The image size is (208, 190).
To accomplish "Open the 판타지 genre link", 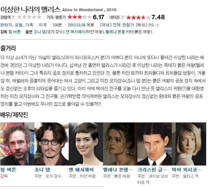I will (6, 25).
